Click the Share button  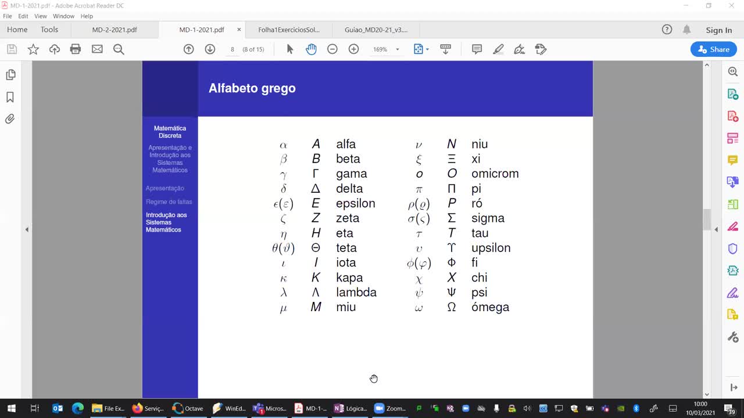coord(713,49)
